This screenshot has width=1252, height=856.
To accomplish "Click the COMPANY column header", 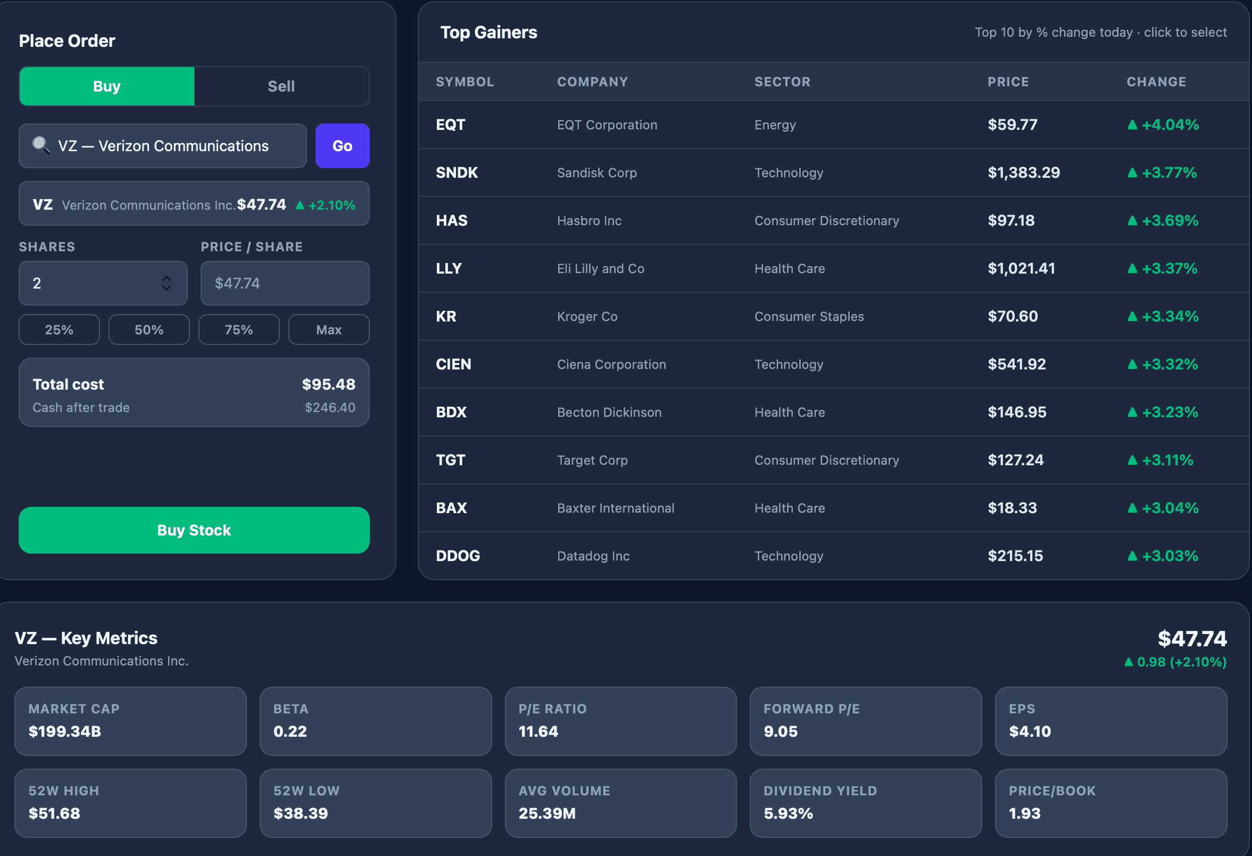I will point(593,82).
